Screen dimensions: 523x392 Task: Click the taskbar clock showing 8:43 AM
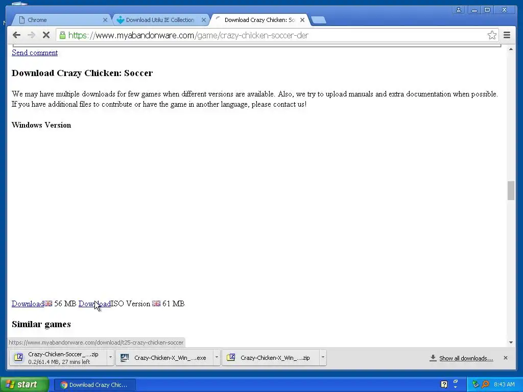pos(504,384)
